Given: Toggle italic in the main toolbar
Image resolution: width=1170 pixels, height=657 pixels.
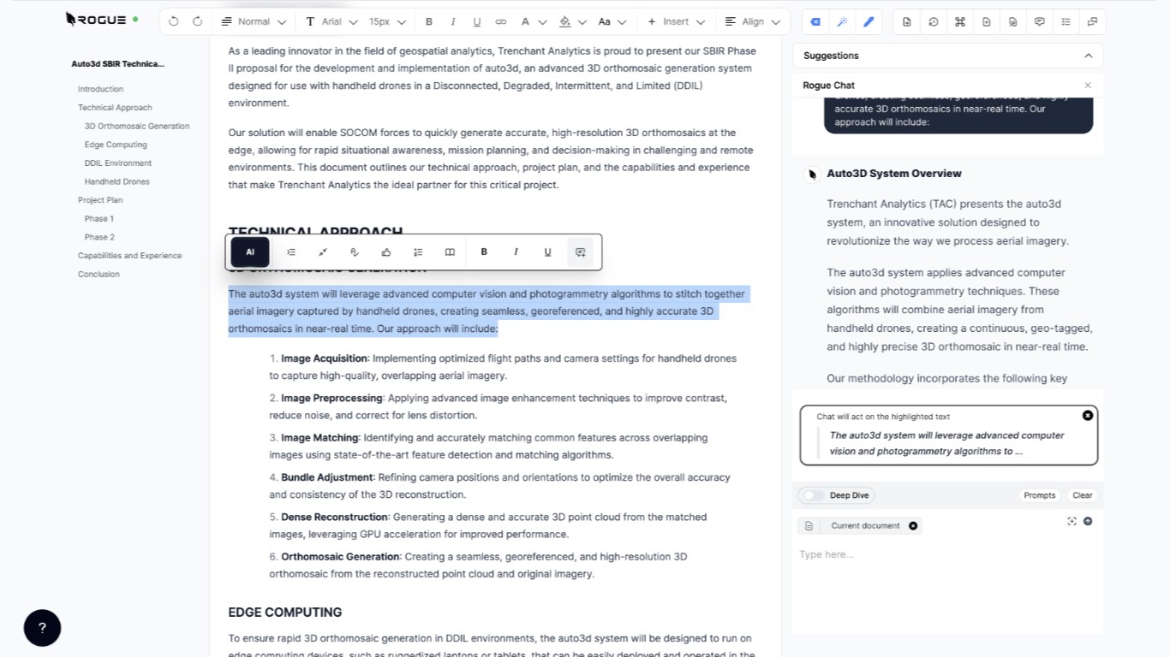Looking at the screenshot, I should (x=453, y=21).
